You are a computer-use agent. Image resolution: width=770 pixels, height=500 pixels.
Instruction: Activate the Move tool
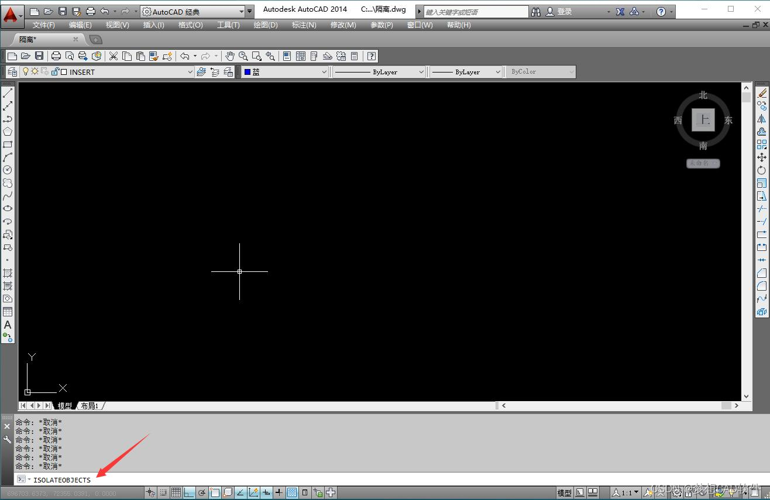click(762, 157)
